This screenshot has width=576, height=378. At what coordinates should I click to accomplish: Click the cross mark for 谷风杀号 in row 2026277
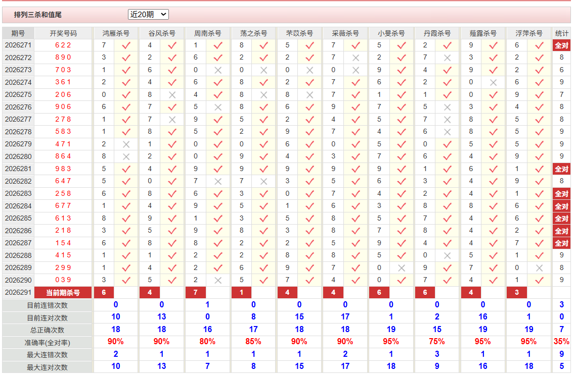point(172,120)
